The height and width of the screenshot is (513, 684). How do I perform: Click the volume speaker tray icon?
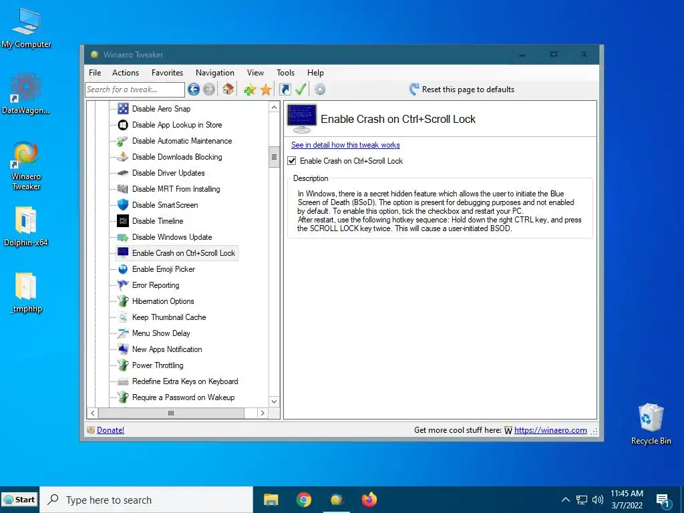(597, 500)
